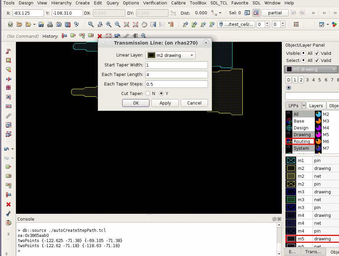The image size is (339, 256).
Task: Expand the undo history arrow in sidebar
Action: click(13, 149)
